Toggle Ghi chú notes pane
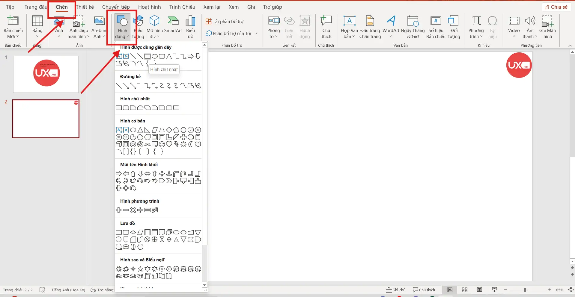This screenshot has width=575, height=297. coord(396,290)
